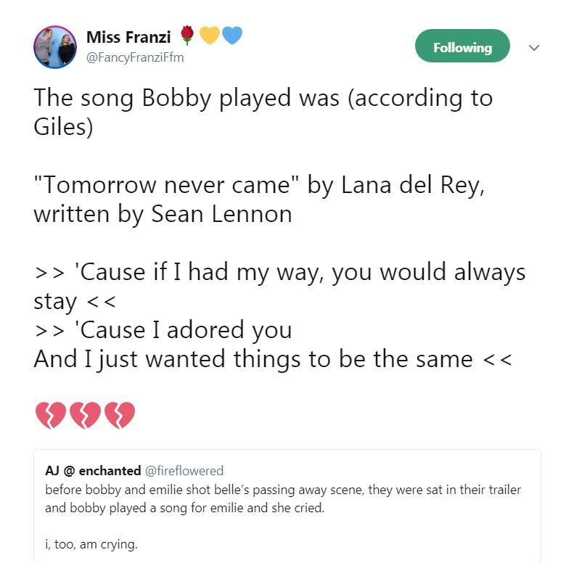Click the "The song Bobby played was" text
Screen dimensions: 574x563
click(x=186, y=98)
